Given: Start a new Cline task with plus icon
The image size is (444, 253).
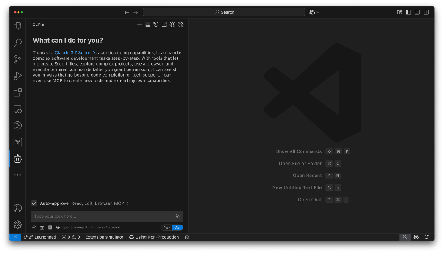Looking at the screenshot, I should pyautogui.click(x=139, y=25).
